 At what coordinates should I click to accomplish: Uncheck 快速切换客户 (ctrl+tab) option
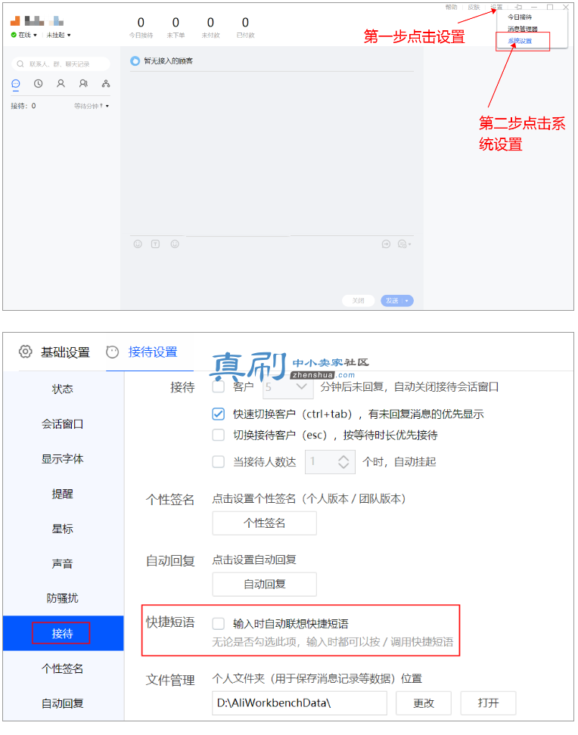click(219, 414)
